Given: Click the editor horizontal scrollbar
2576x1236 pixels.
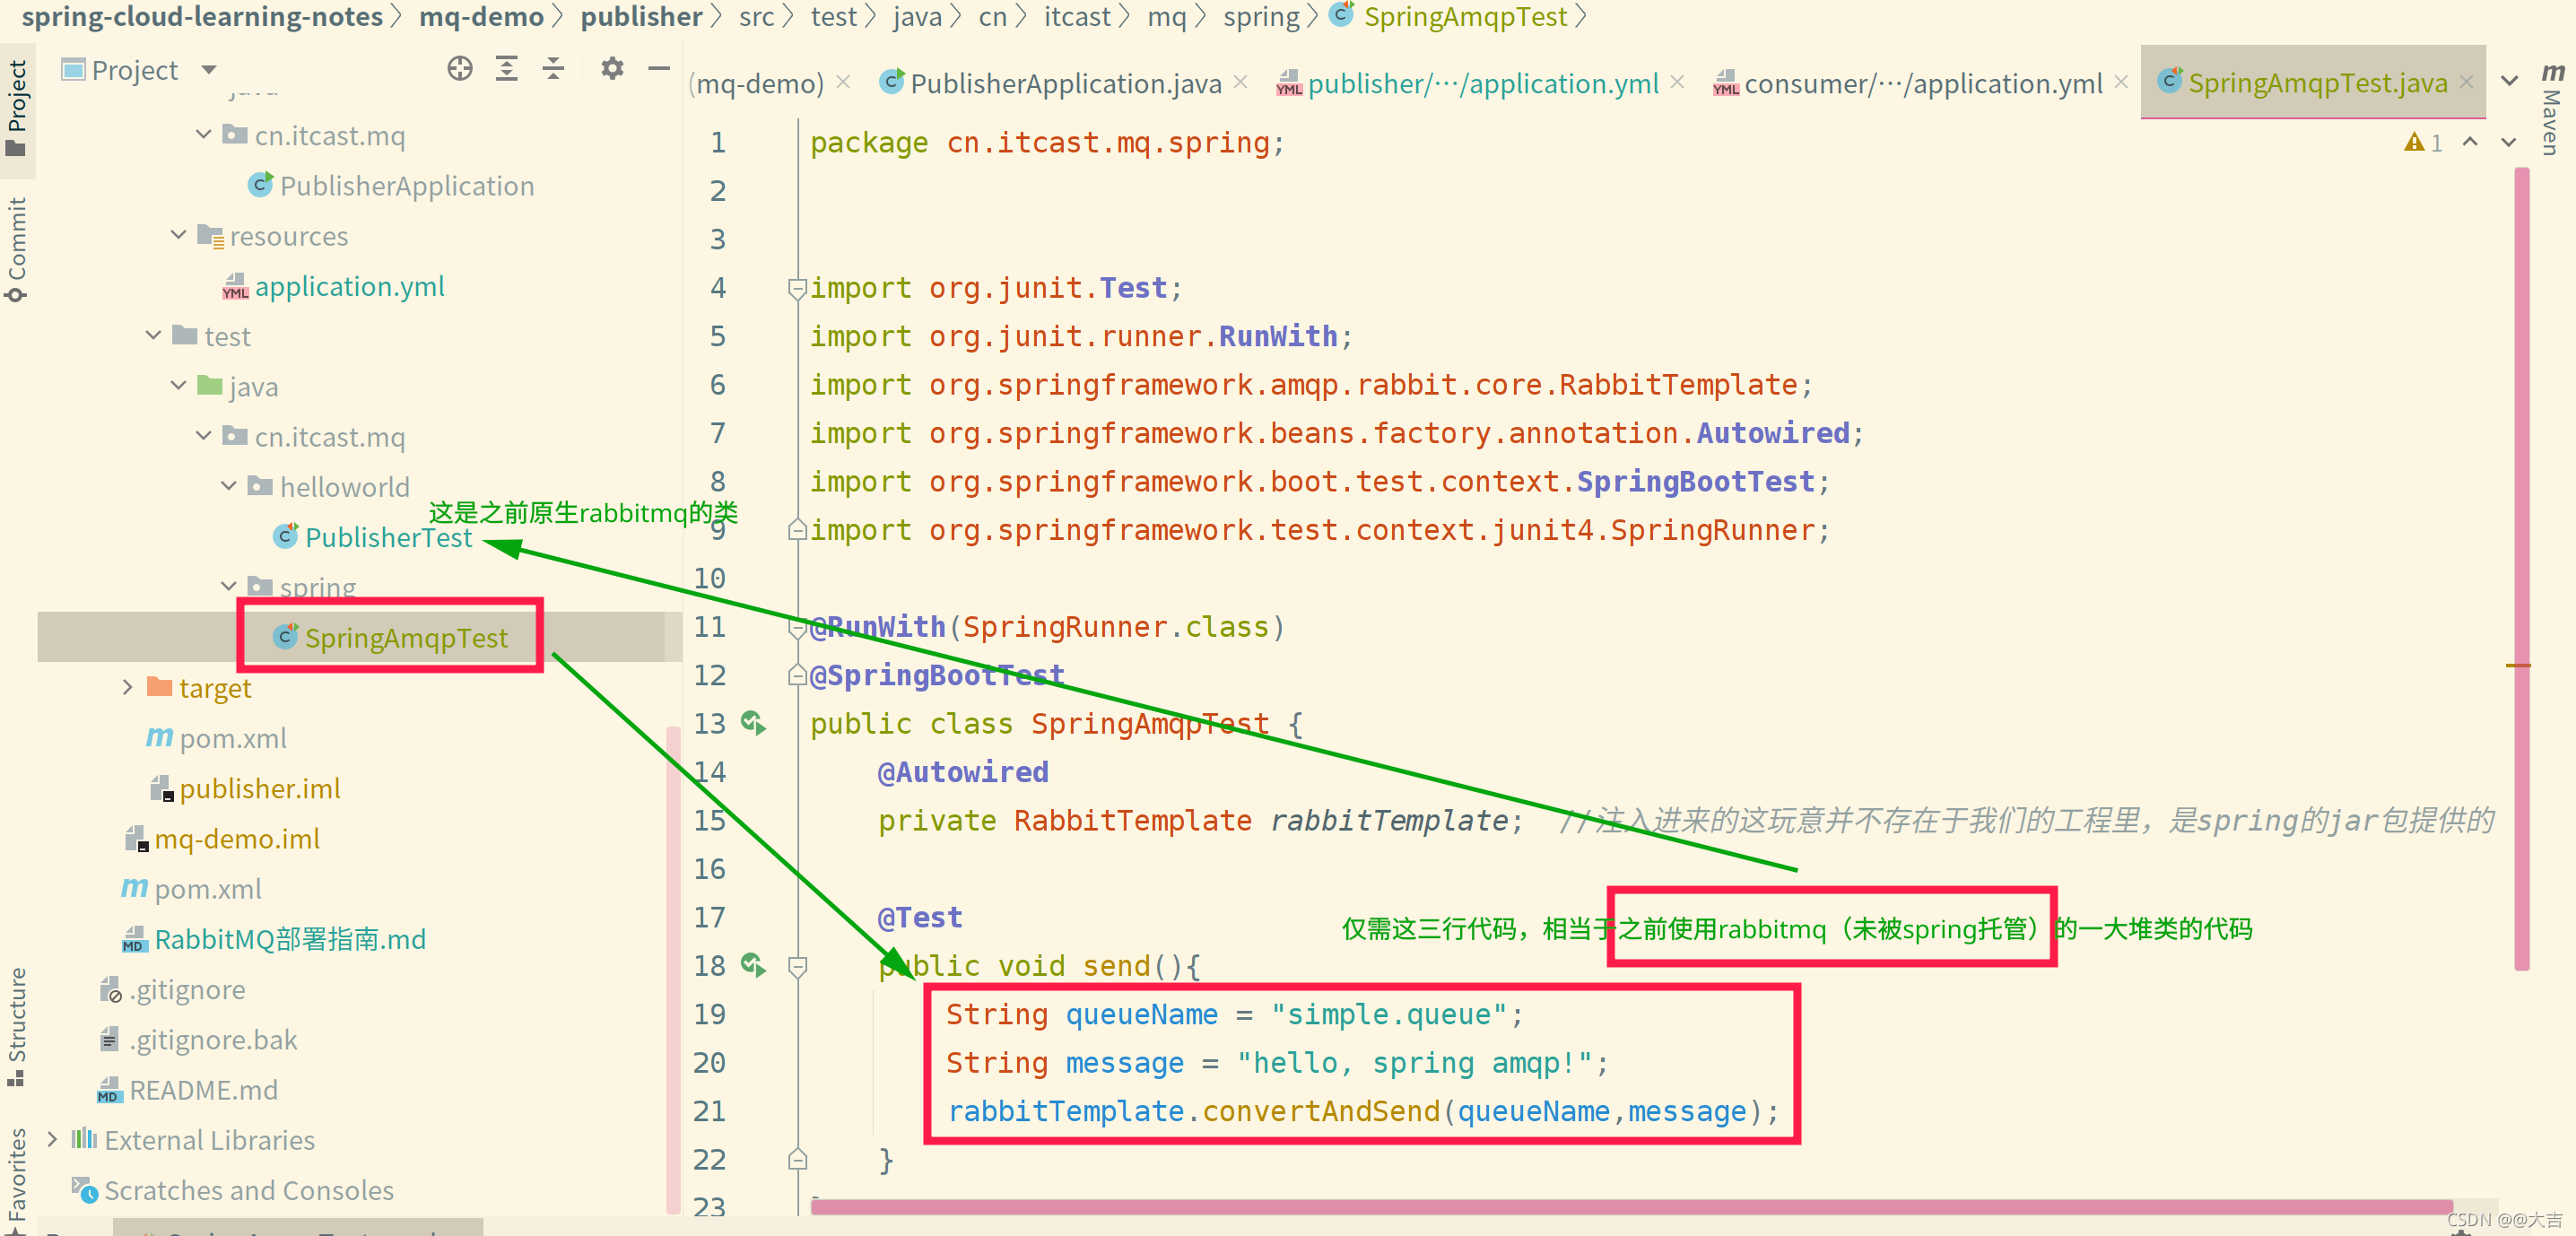Looking at the screenshot, I should [x=1631, y=1207].
